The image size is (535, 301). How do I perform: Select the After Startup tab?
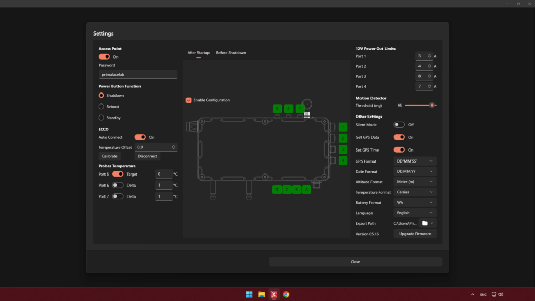199,53
